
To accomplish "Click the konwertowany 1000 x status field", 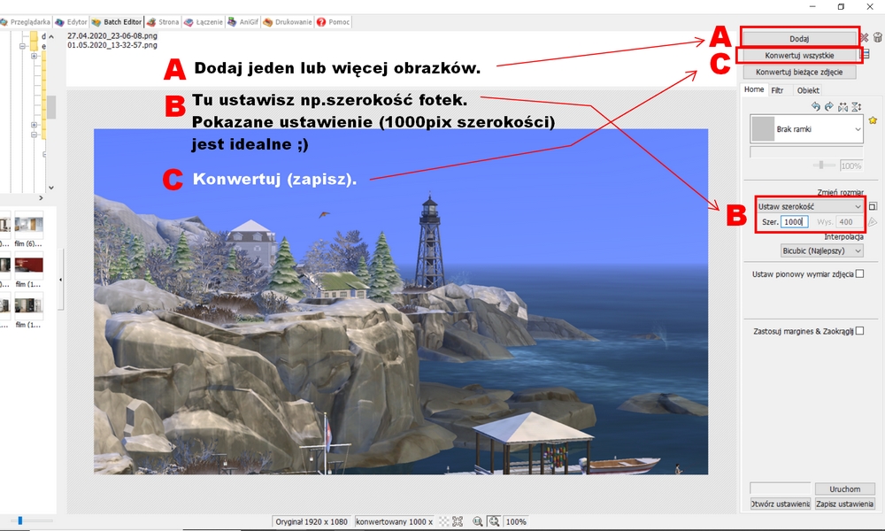I will coord(395,521).
